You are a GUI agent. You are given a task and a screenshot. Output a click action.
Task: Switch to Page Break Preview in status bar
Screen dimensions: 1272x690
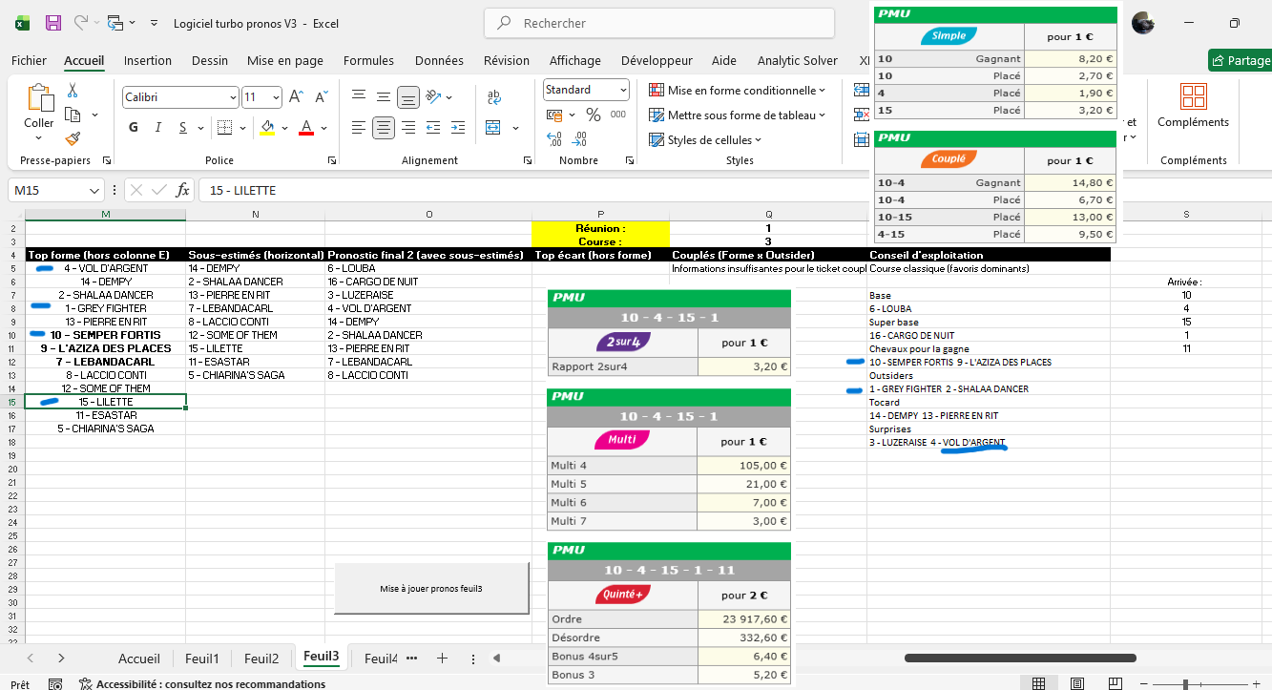pos(1116,683)
